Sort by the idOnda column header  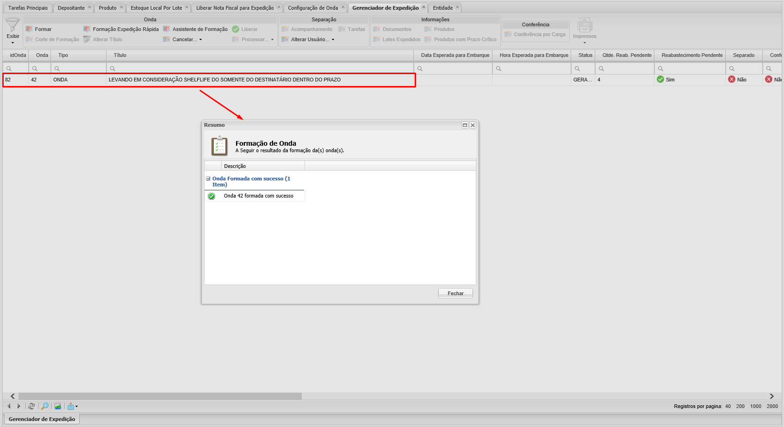pos(16,55)
